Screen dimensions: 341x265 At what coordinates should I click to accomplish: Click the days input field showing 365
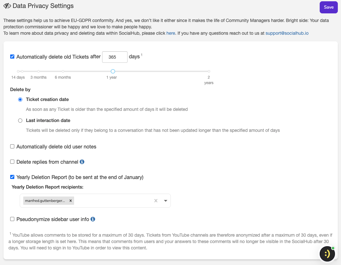(x=115, y=57)
